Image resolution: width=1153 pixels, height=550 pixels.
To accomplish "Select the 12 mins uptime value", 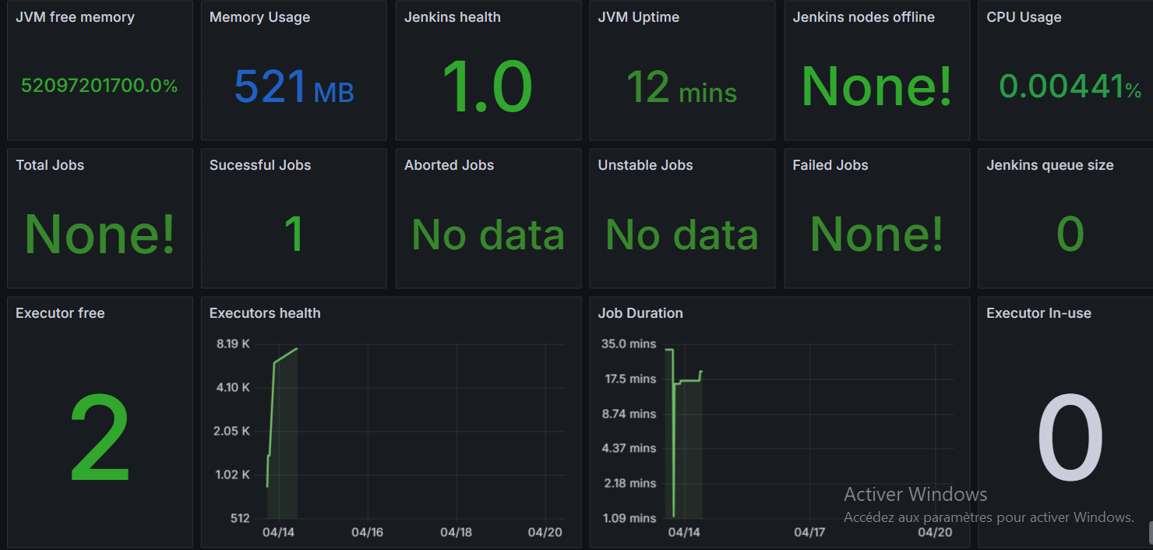I will [x=682, y=87].
